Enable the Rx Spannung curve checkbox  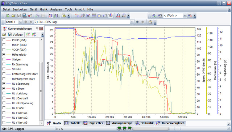[x=4, y=64]
